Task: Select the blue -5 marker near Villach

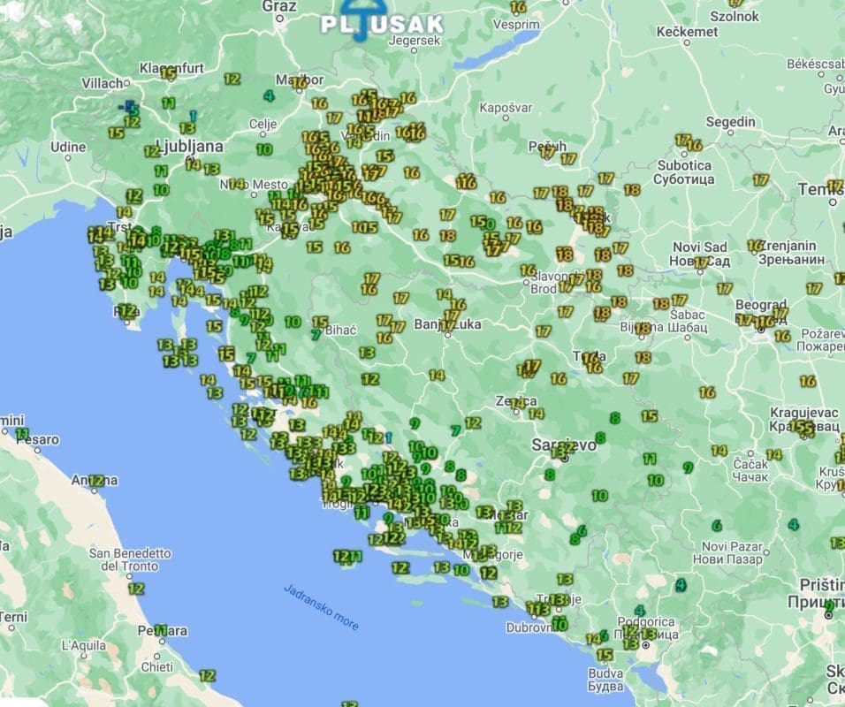Action: pos(130,109)
